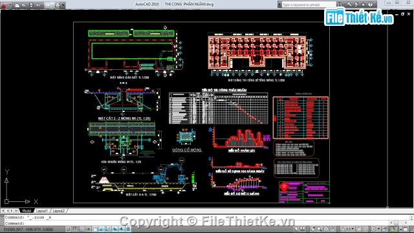Click the Open file icon

(x=24, y=5)
